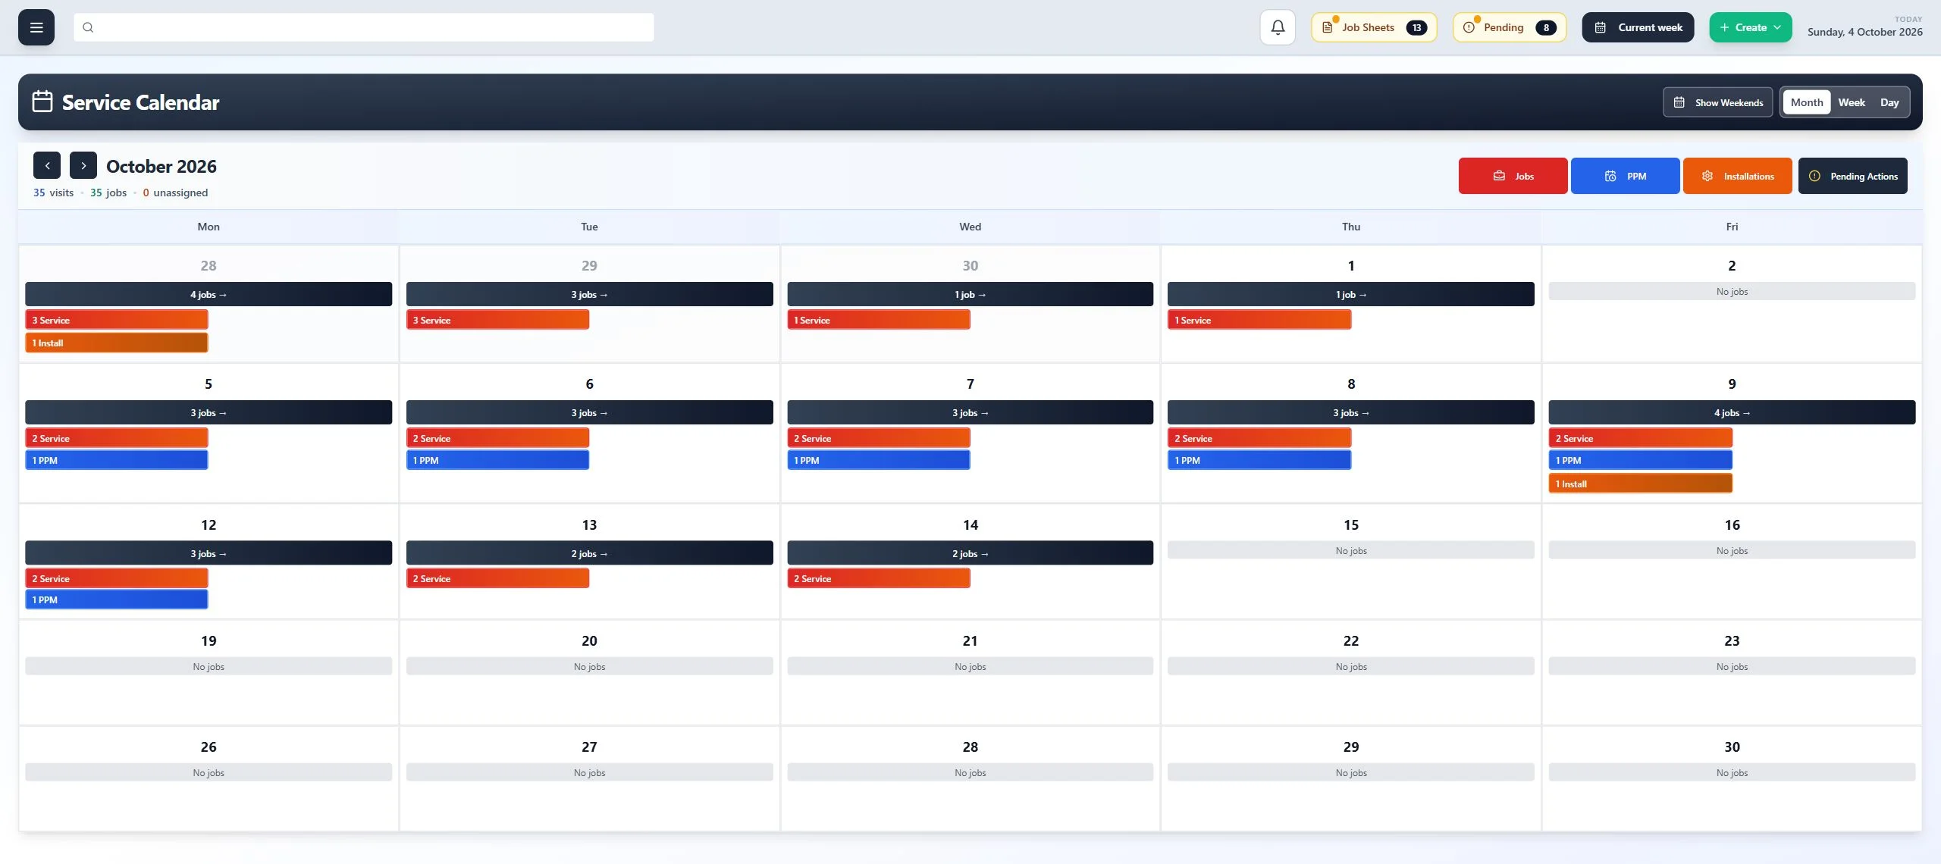Click the day number 30 on Friday
The width and height of the screenshot is (1941, 864).
click(x=1732, y=747)
